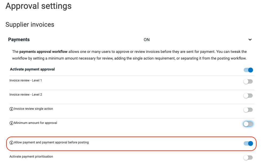Click info icon beside Minimum amount for approval
The height and width of the screenshot is (168, 261).
click(x=11, y=123)
